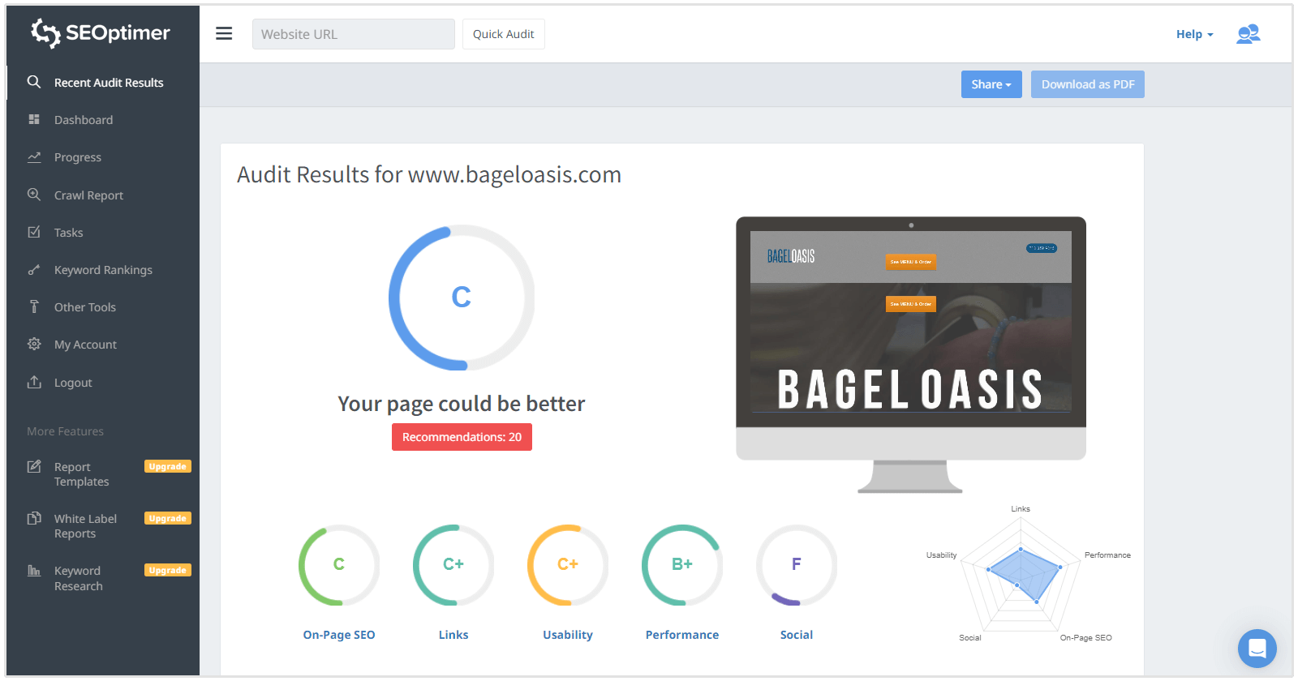Click Download as PDF button
Image resolution: width=1298 pixels, height=681 pixels.
click(x=1087, y=84)
